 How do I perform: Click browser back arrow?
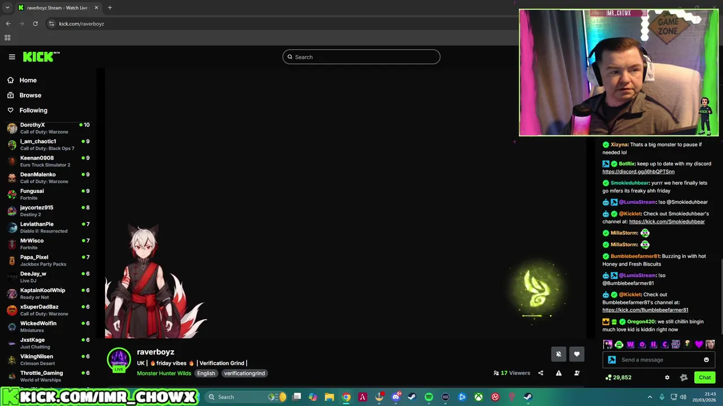(x=8, y=24)
